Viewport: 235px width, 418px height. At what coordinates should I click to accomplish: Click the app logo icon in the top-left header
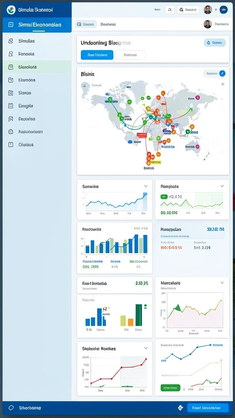tap(11, 10)
